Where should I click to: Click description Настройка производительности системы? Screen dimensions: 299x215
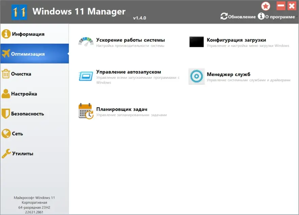pos(130,46)
